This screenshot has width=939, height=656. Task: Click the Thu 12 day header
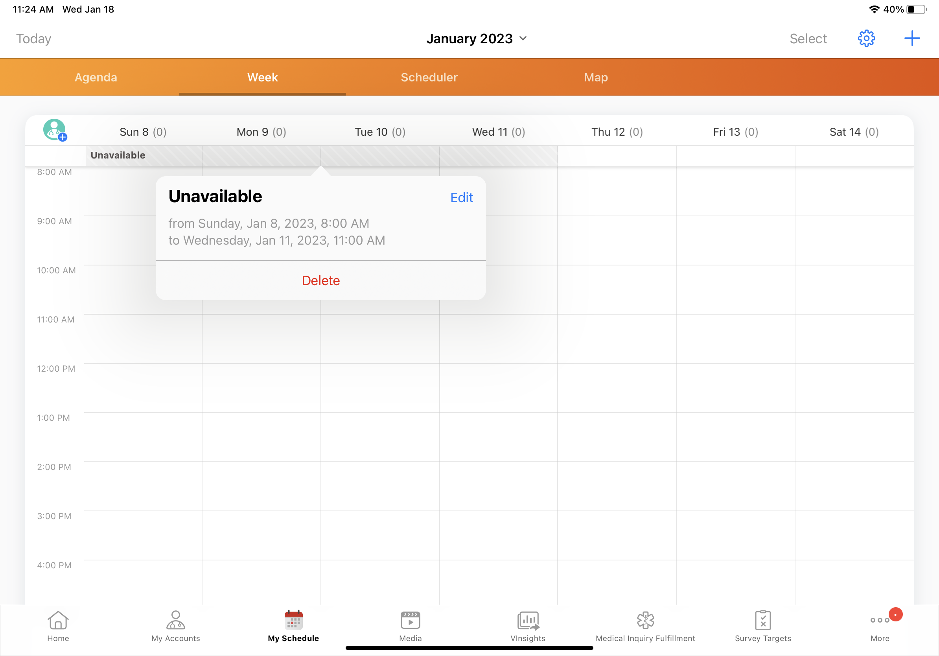click(617, 132)
